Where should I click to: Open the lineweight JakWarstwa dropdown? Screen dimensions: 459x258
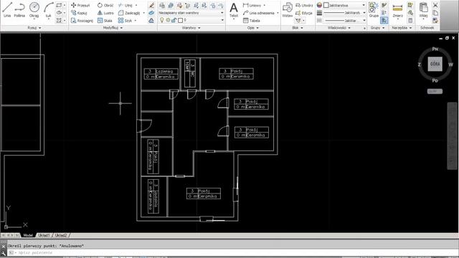point(344,13)
